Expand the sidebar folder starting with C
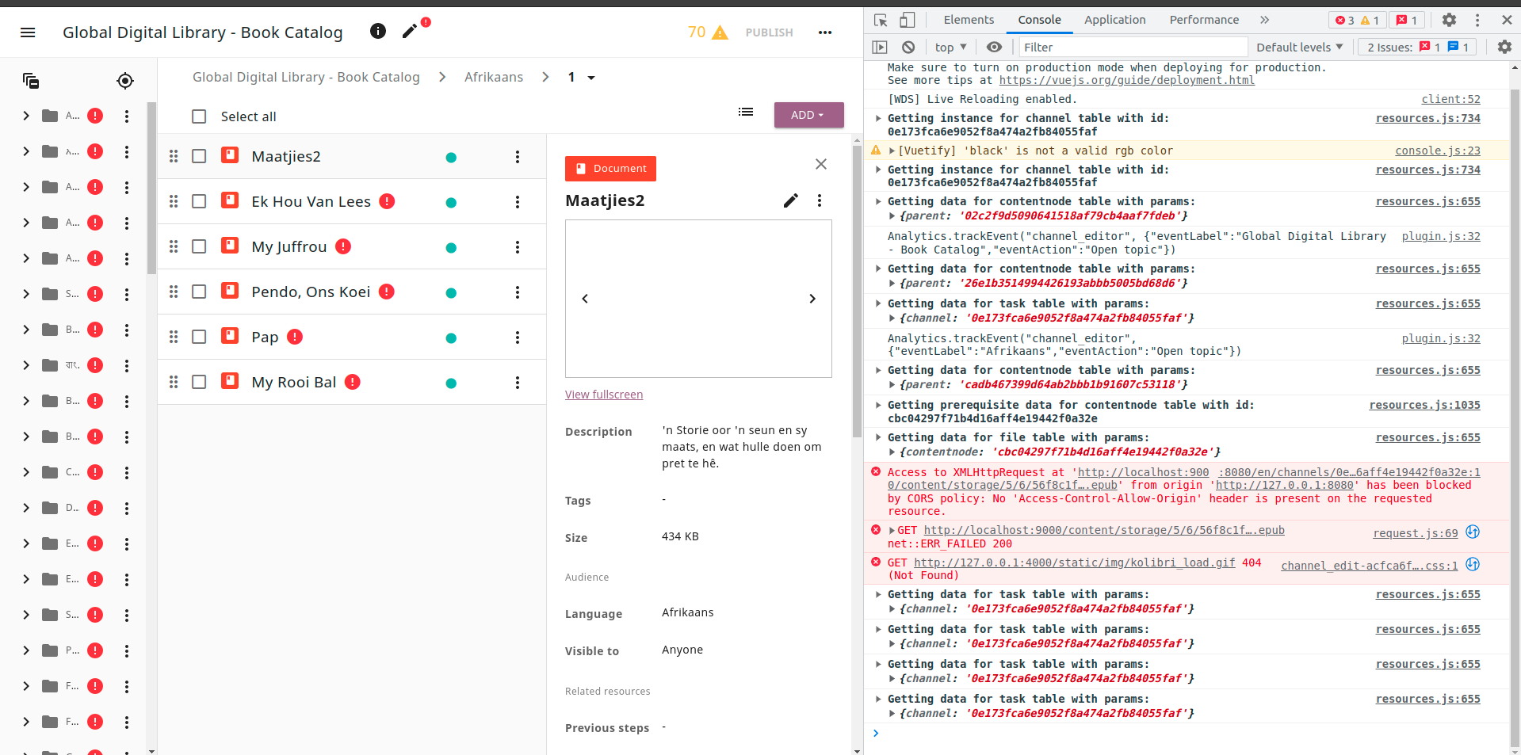The image size is (1521, 755). click(x=26, y=472)
